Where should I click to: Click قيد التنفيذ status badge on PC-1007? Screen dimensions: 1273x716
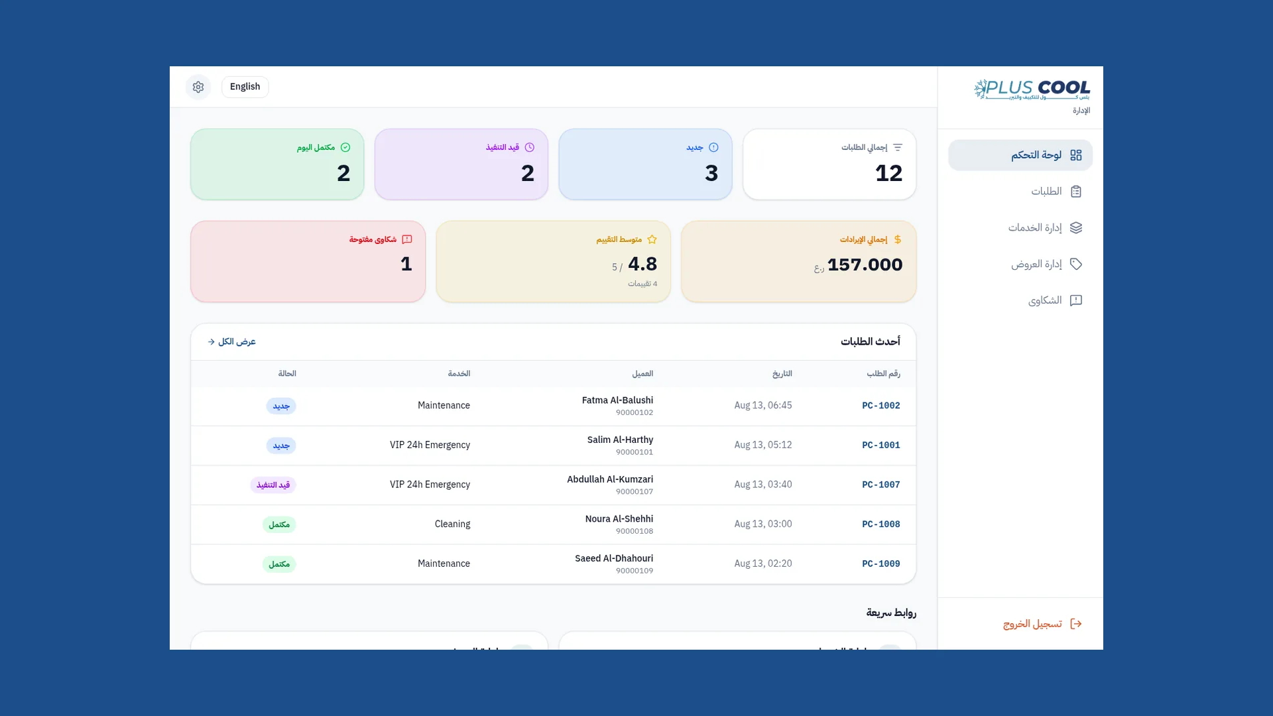point(273,485)
